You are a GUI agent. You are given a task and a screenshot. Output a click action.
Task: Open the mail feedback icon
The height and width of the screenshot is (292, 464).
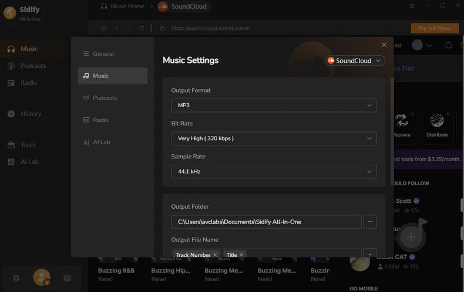(x=67, y=278)
